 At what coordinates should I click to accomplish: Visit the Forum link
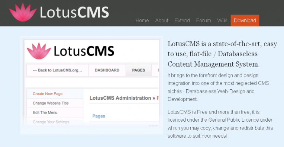point(204,20)
